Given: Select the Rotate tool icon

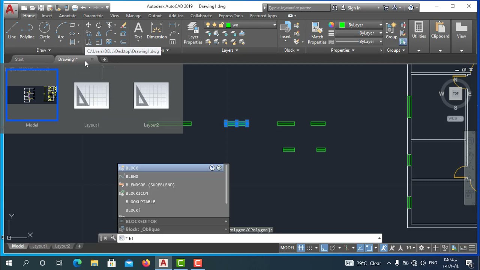Looking at the screenshot, I should (99, 25).
